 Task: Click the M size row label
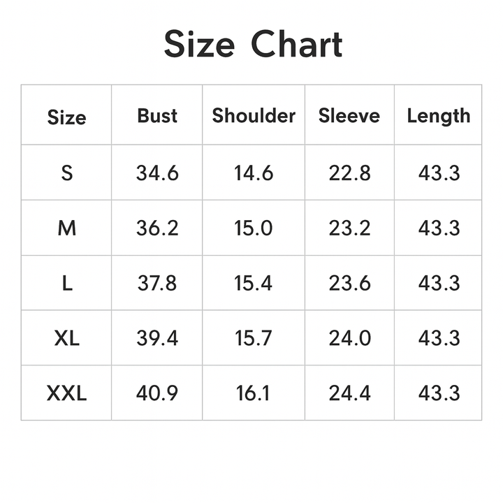66,228
